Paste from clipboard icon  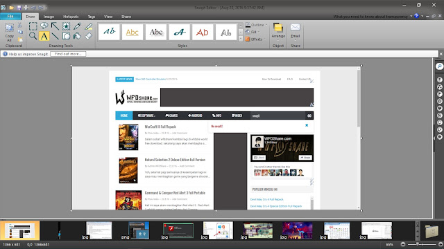point(20,39)
